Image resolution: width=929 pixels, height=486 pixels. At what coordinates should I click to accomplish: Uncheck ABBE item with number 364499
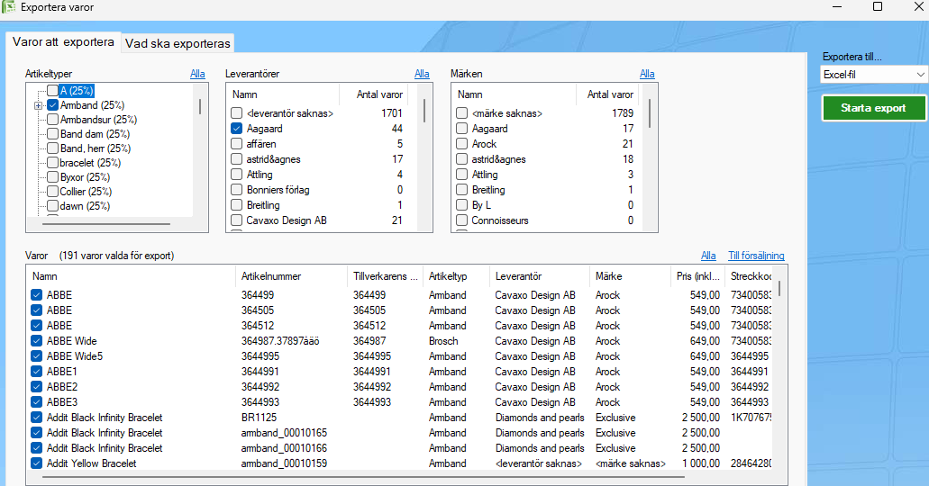(x=36, y=295)
